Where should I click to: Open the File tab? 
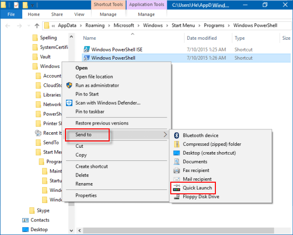pos(11,15)
